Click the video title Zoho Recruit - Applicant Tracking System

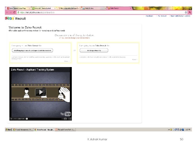(32, 70)
